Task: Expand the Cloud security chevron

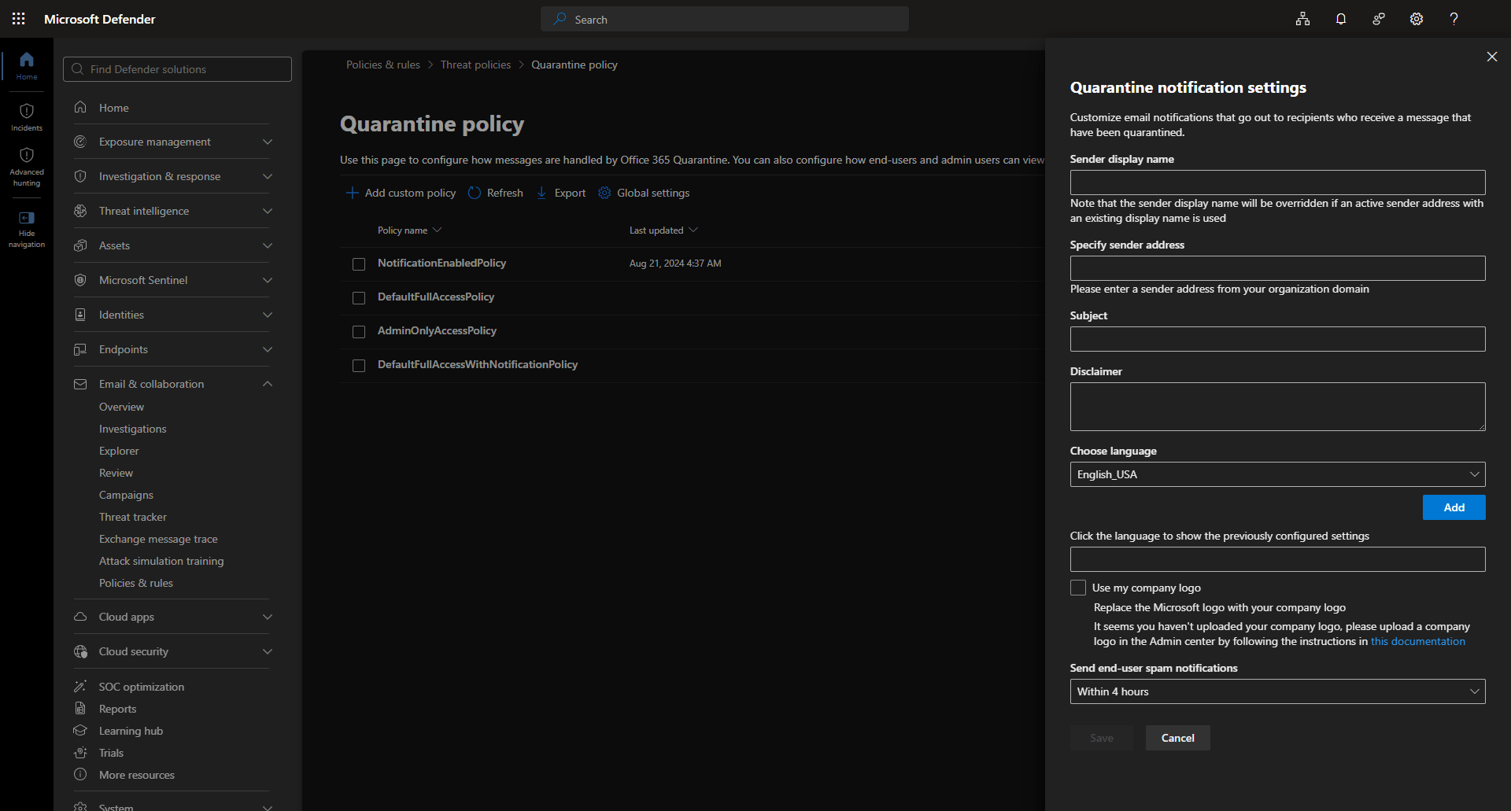Action: pos(268,651)
